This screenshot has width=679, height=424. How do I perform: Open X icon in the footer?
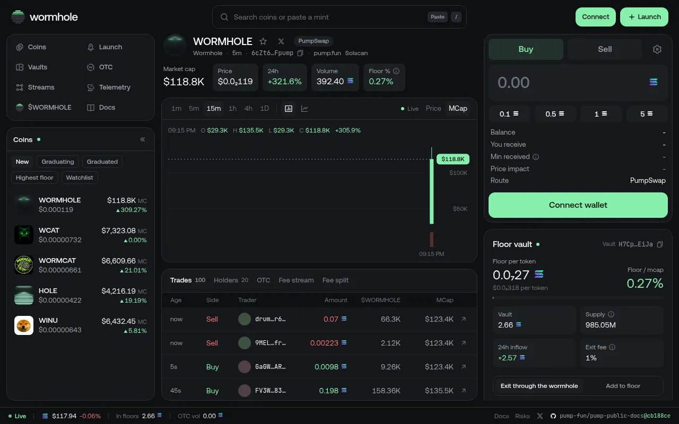pos(540,416)
